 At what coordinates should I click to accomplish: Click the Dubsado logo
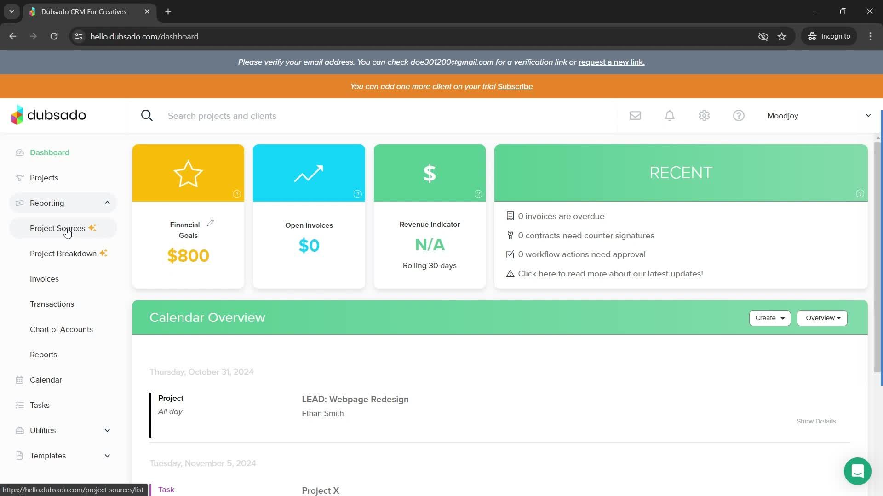coord(48,115)
